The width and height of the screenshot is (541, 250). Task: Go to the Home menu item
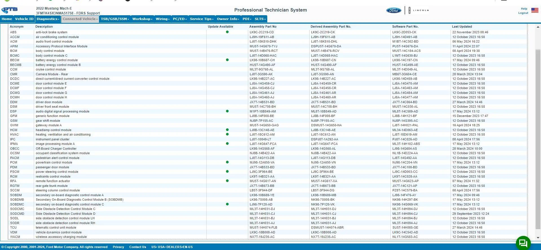(7, 19)
